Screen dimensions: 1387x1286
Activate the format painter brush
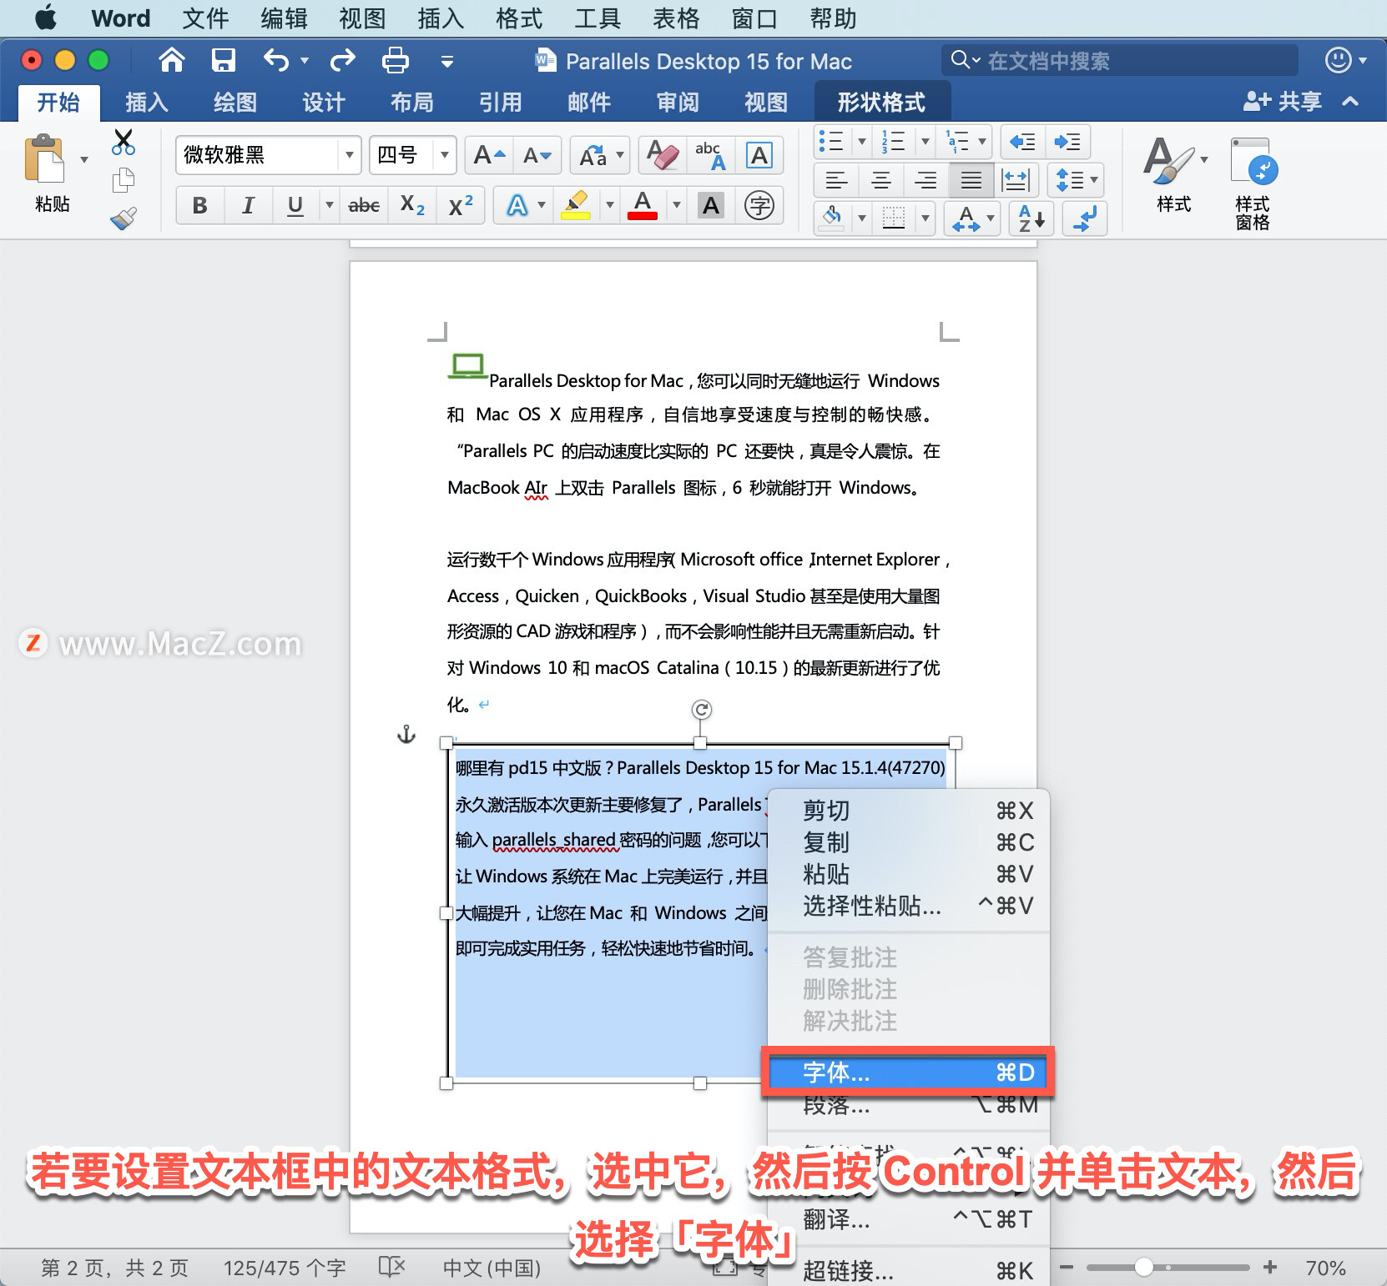tap(124, 219)
